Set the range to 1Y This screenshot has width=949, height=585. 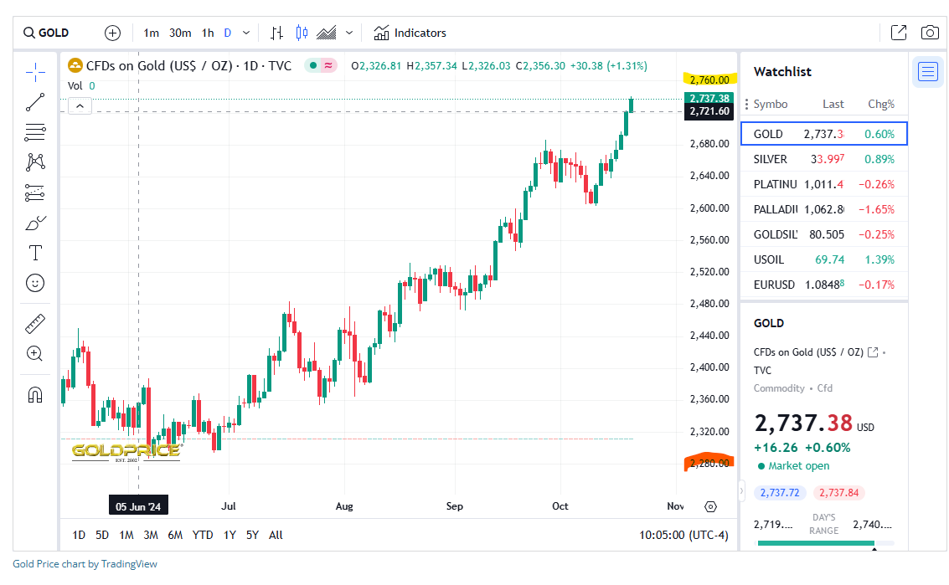[x=230, y=535]
